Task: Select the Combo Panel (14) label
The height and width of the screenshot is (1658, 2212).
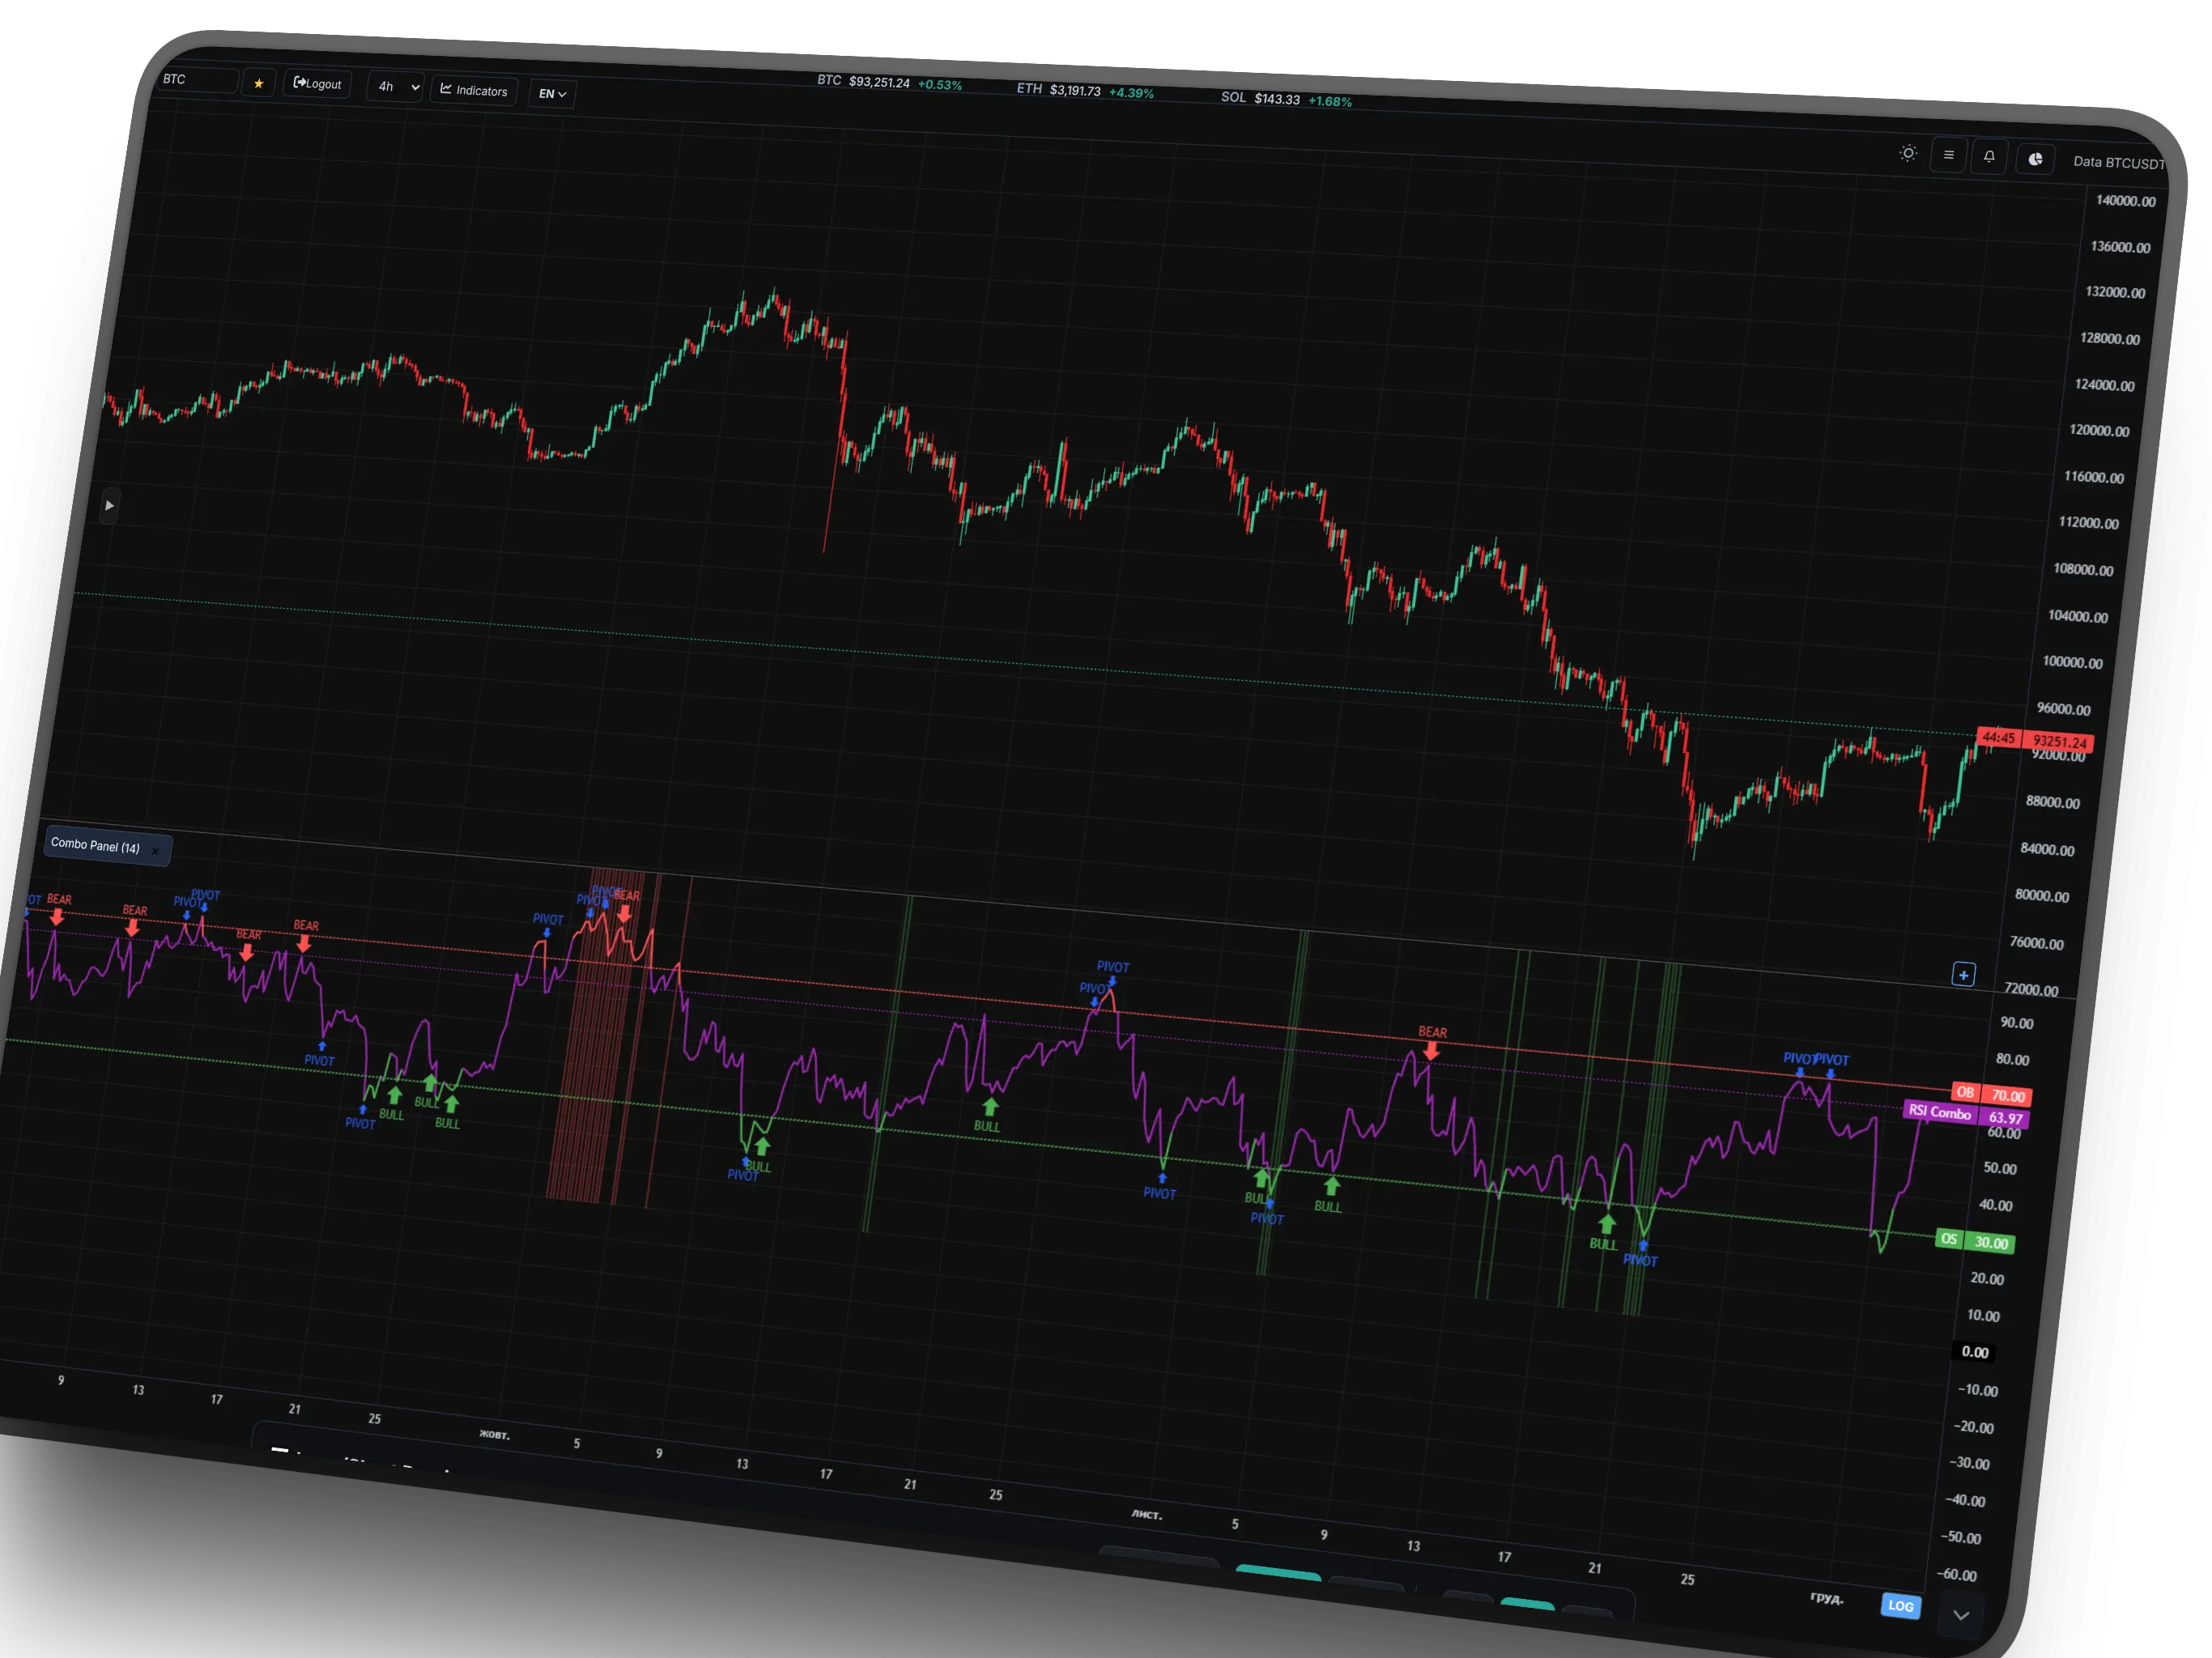Action: [95, 846]
